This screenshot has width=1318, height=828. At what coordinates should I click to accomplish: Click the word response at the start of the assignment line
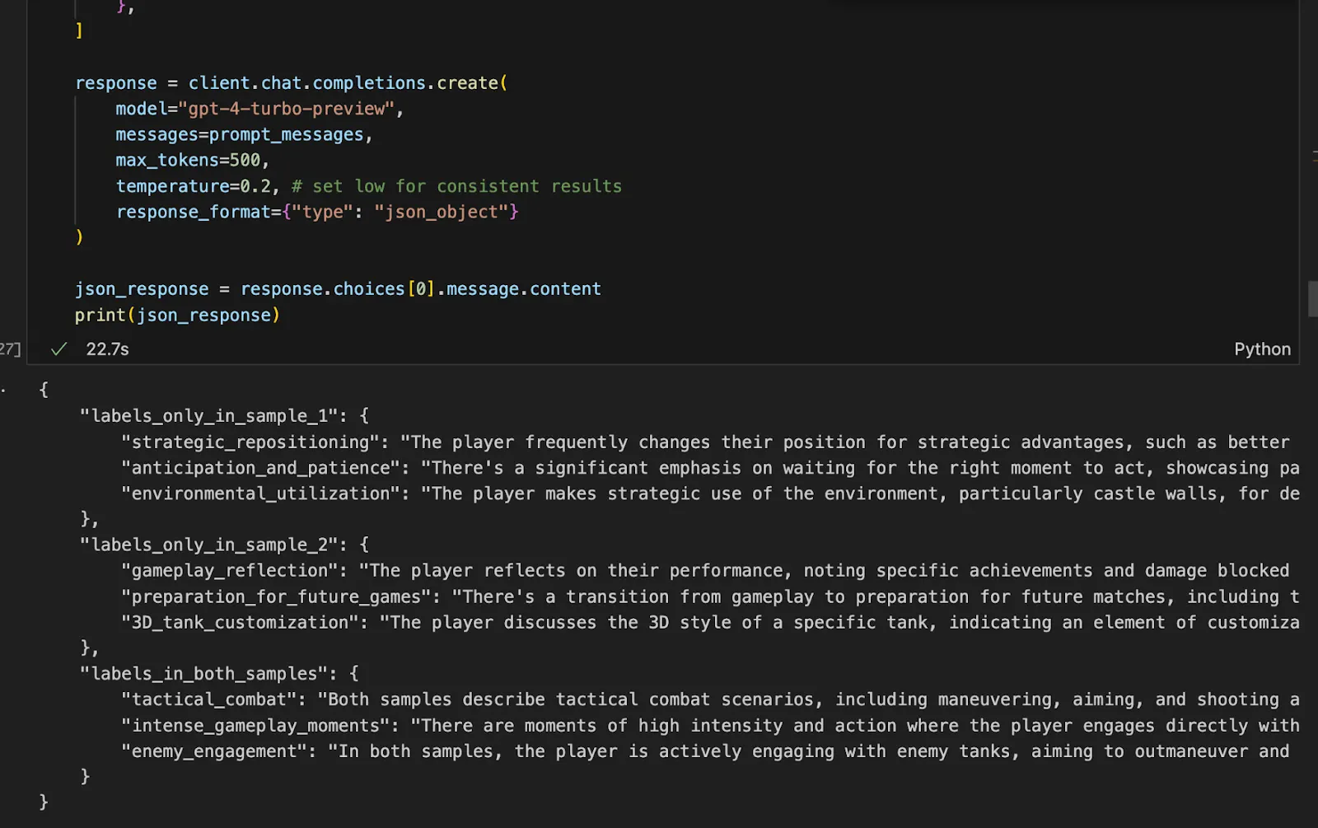(116, 83)
